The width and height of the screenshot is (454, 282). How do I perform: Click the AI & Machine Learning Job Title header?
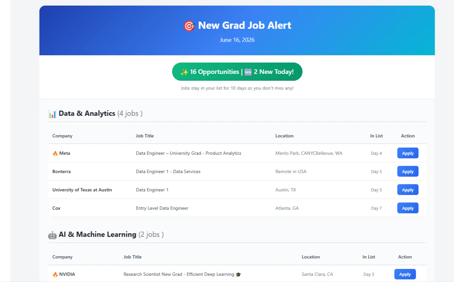pos(132,257)
